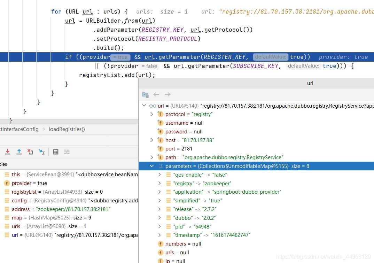Viewport: 374px width, 263px height.
Task: Click the '= true' inline hint after provider
Action: click(120, 57)
